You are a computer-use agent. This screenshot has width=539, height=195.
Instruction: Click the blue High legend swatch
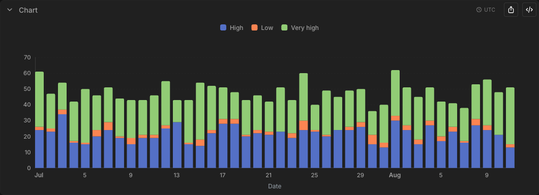[223, 28]
